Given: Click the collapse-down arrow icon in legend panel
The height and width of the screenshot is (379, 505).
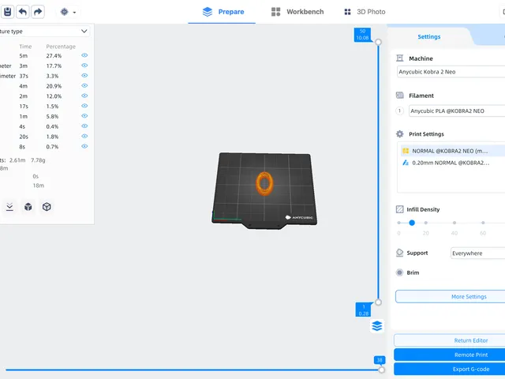Looking at the screenshot, I should [9, 207].
